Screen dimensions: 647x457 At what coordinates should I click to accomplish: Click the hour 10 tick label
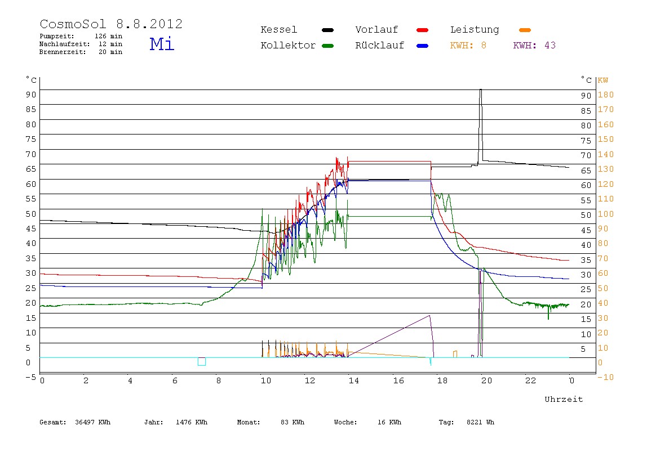(266, 381)
